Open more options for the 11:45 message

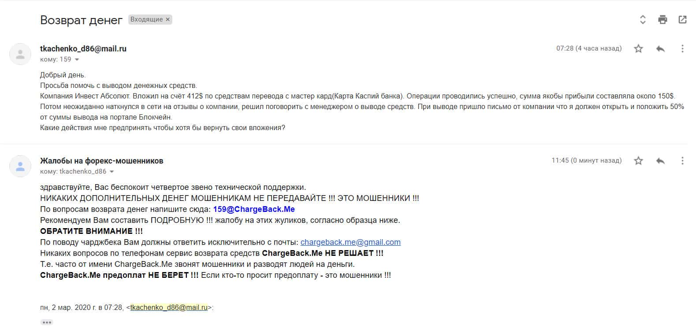(x=682, y=161)
